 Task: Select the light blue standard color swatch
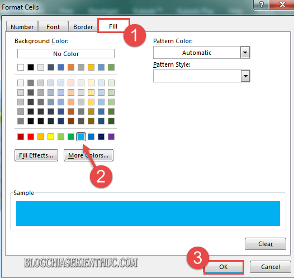tap(81, 137)
